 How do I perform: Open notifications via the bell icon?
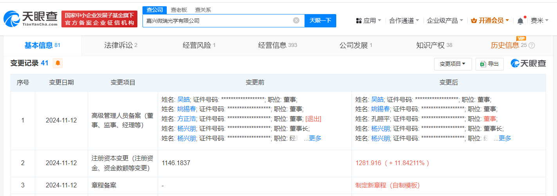coord(520,21)
